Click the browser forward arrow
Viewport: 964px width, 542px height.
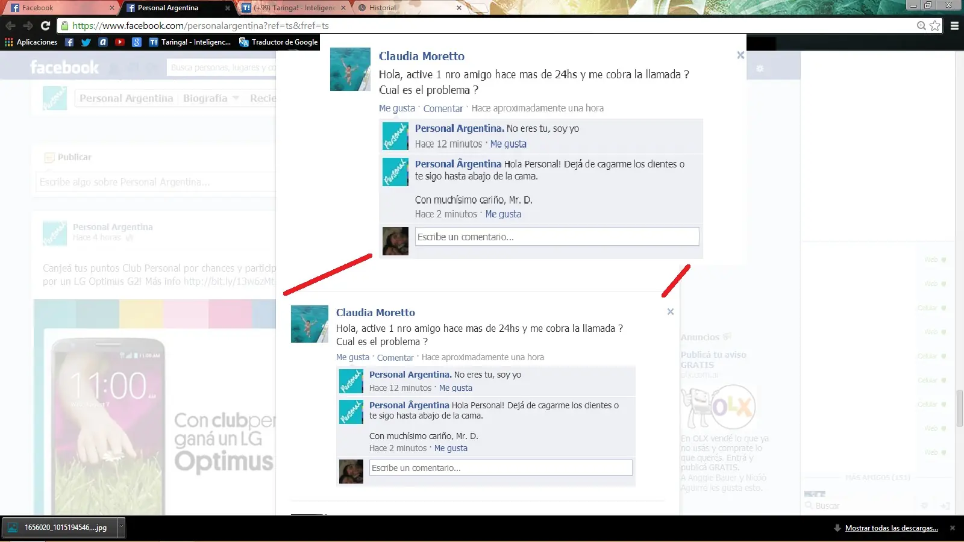coord(28,26)
